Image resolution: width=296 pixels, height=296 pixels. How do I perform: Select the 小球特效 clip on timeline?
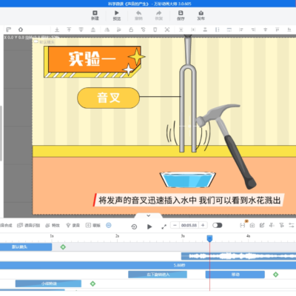pyautogui.click(x=48, y=283)
